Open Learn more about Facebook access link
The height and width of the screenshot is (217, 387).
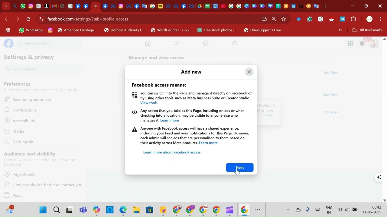coord(172,152)
